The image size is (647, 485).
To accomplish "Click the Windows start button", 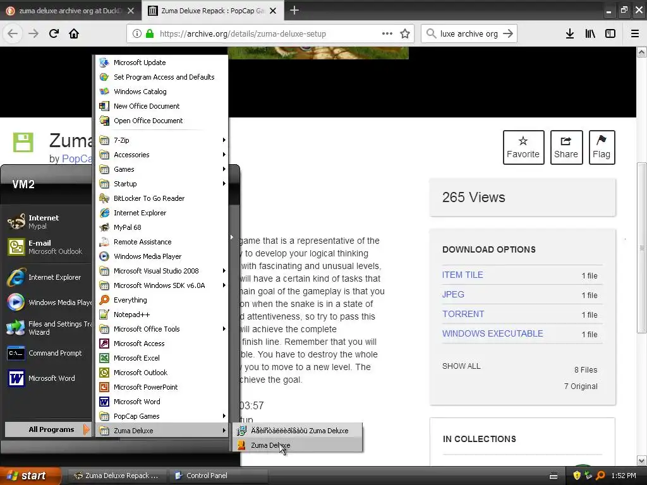I will point(30,476).
